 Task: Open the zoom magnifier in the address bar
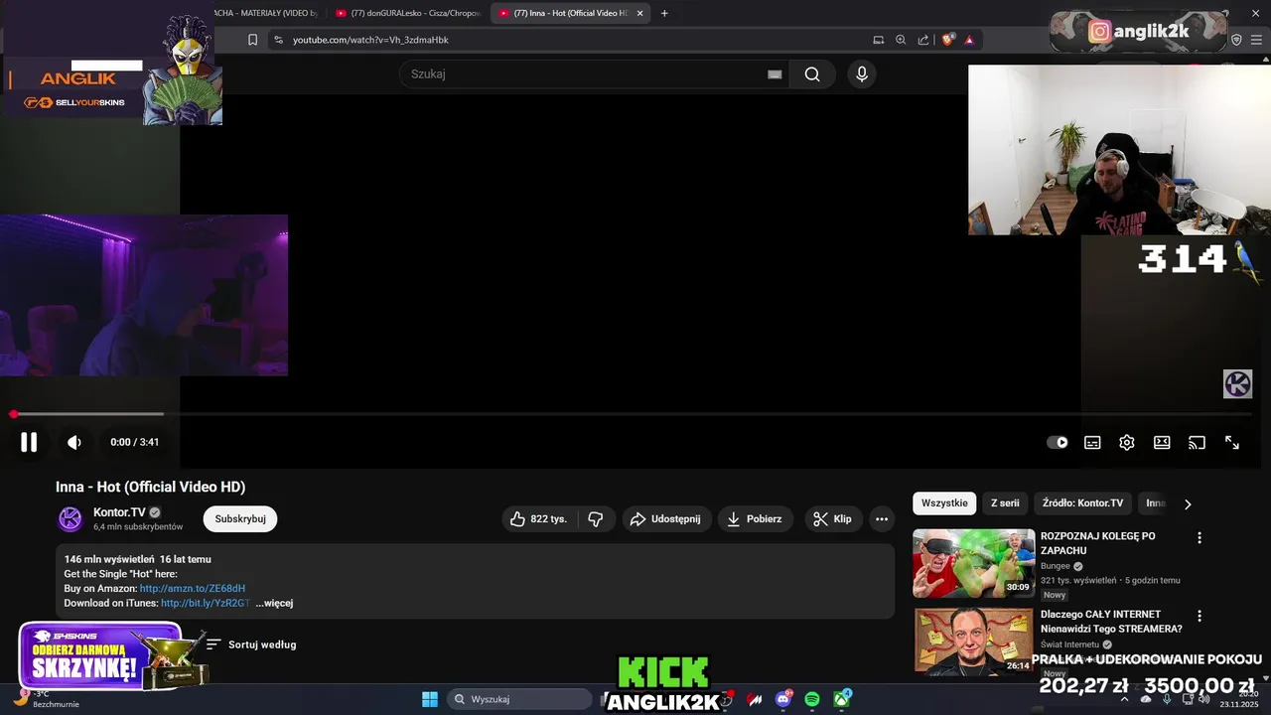point(901,40)
